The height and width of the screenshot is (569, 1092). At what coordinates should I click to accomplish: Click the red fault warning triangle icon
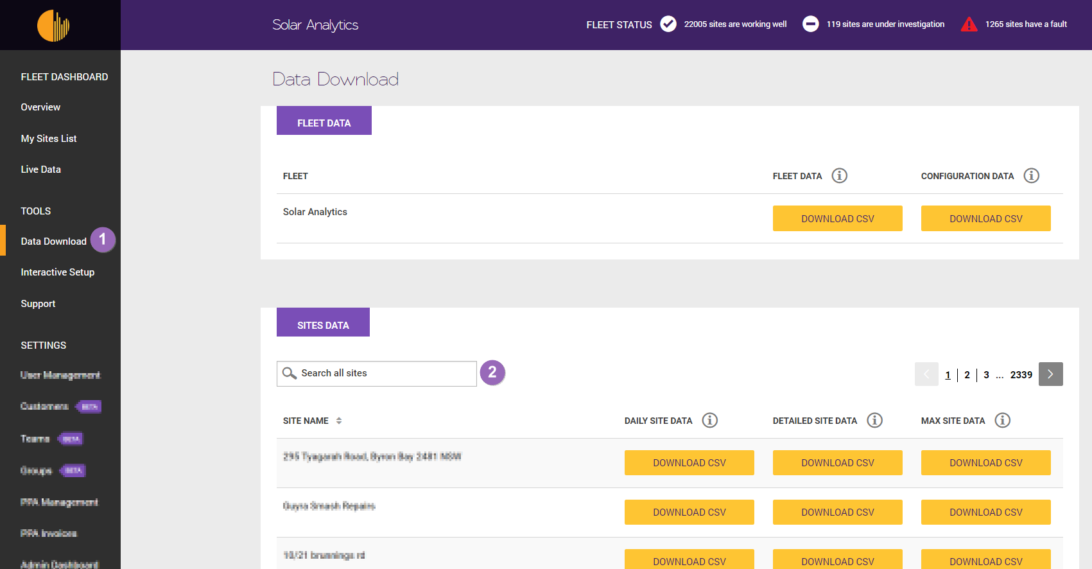pyautogui.click(x=969, y=24)
